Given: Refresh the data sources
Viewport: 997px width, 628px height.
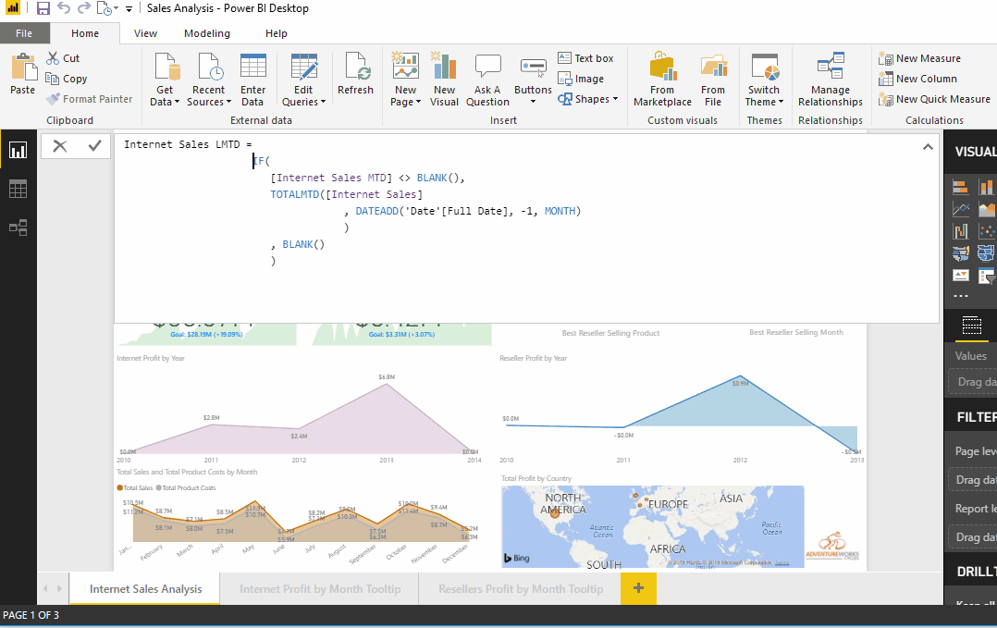Looking at the screenshot, I should click(355, 74).
